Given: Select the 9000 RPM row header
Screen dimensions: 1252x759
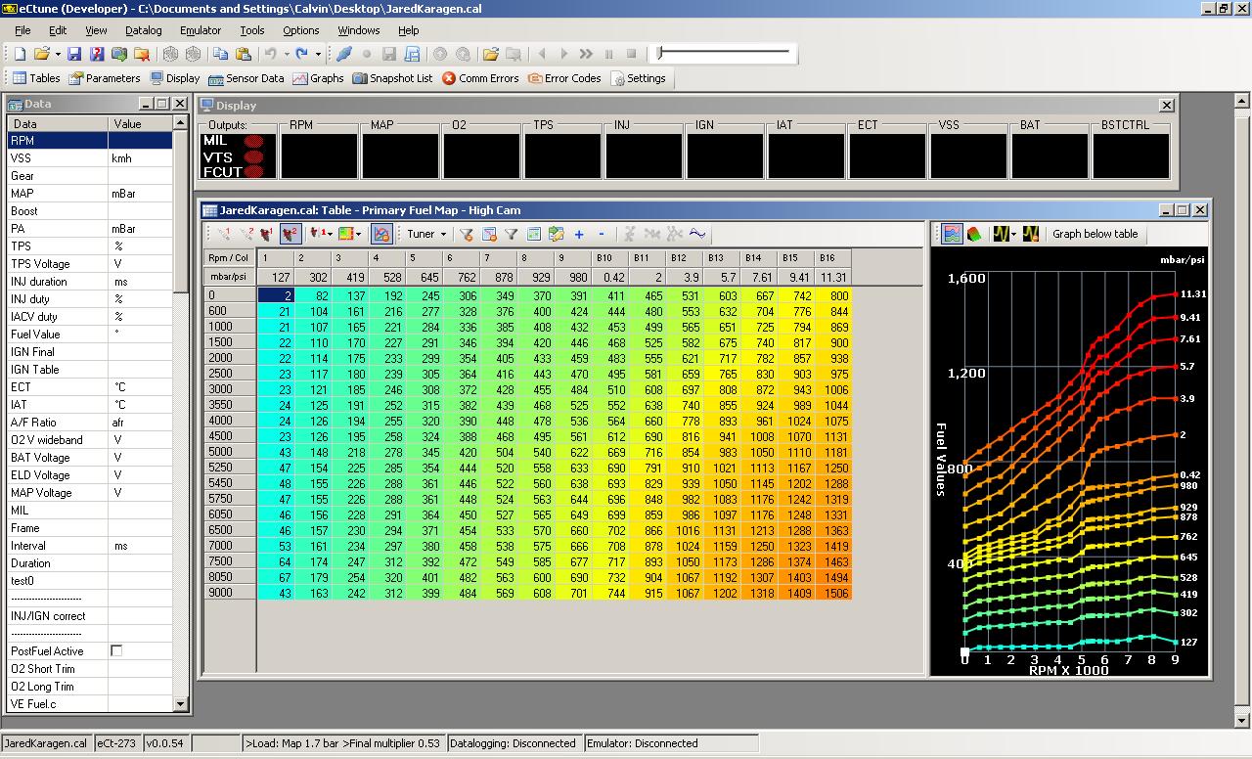Looking at the screenshot, I should coord(230,594).
